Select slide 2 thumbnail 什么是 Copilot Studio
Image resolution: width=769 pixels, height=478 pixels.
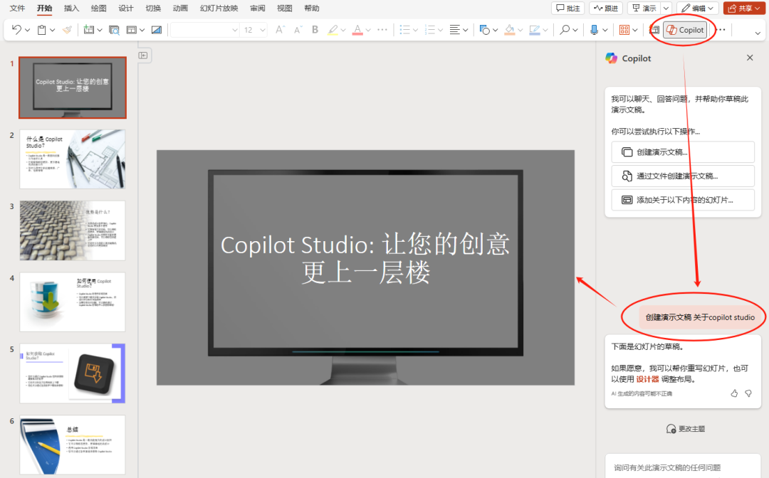pos(73,159)
